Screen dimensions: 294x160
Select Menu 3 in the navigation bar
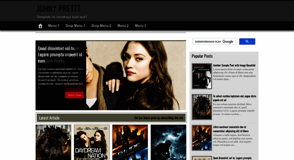140,26
